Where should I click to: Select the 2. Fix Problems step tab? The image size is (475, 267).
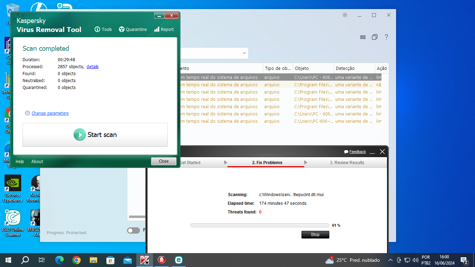(x=267, y=162)
